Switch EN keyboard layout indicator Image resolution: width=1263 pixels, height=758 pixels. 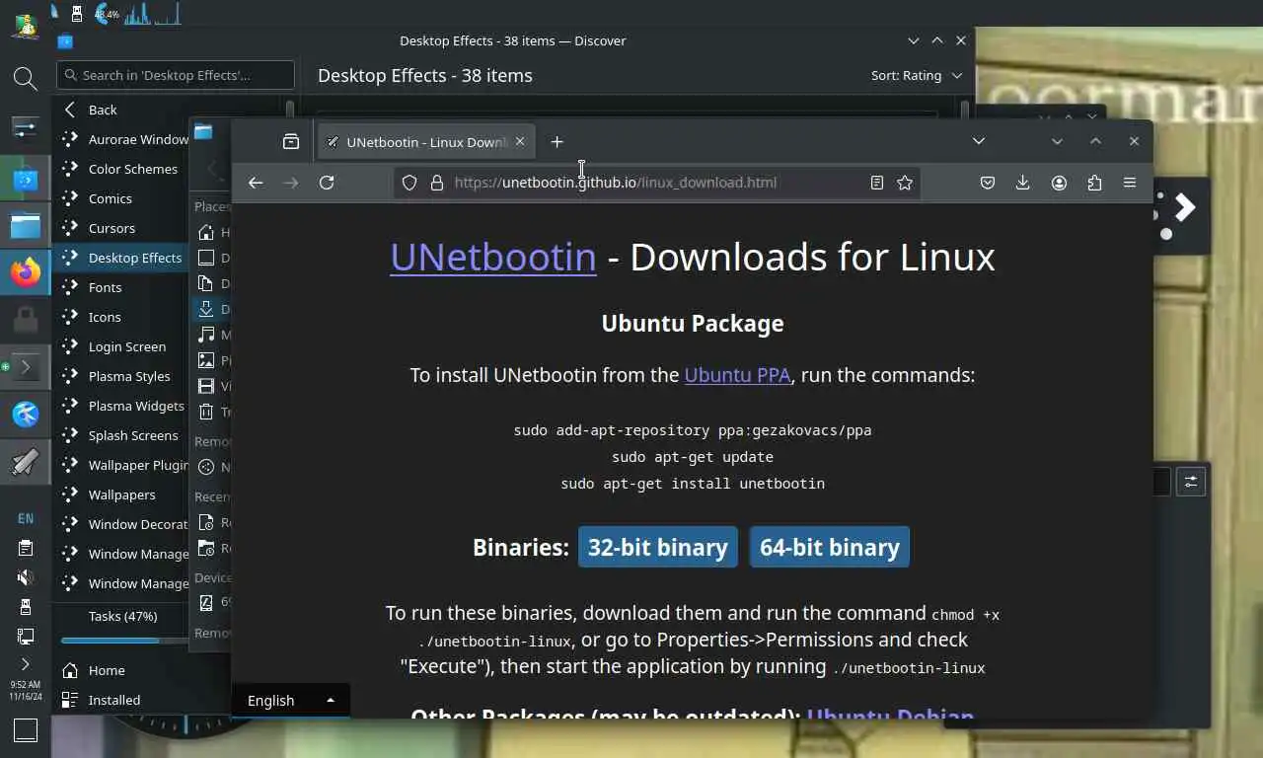[x=26, y=518]
